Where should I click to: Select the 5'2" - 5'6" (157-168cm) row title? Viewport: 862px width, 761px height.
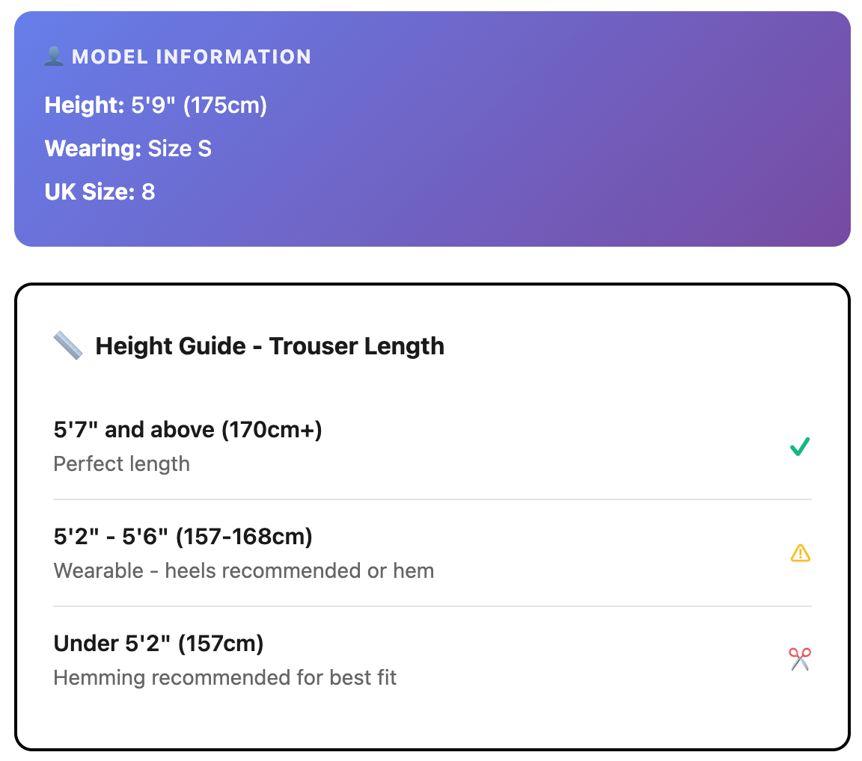[183, 537]
